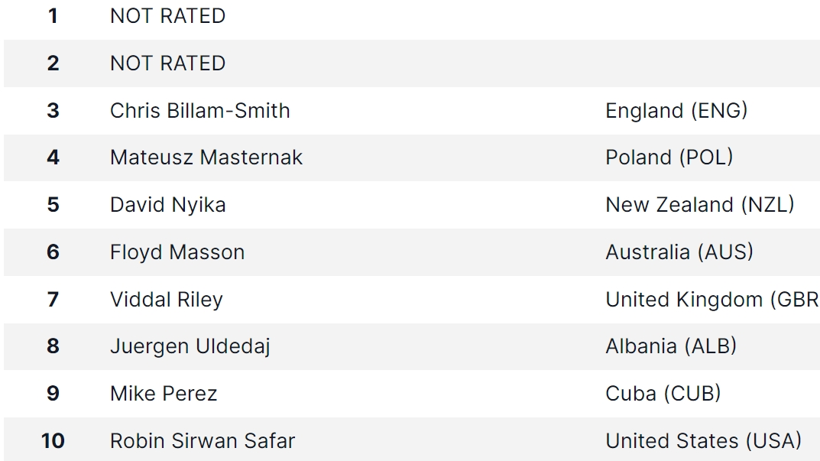The height and width of the screenshot is (461, 820).
Task: Click the England (ENG) country label
Action: click(676, 110)
